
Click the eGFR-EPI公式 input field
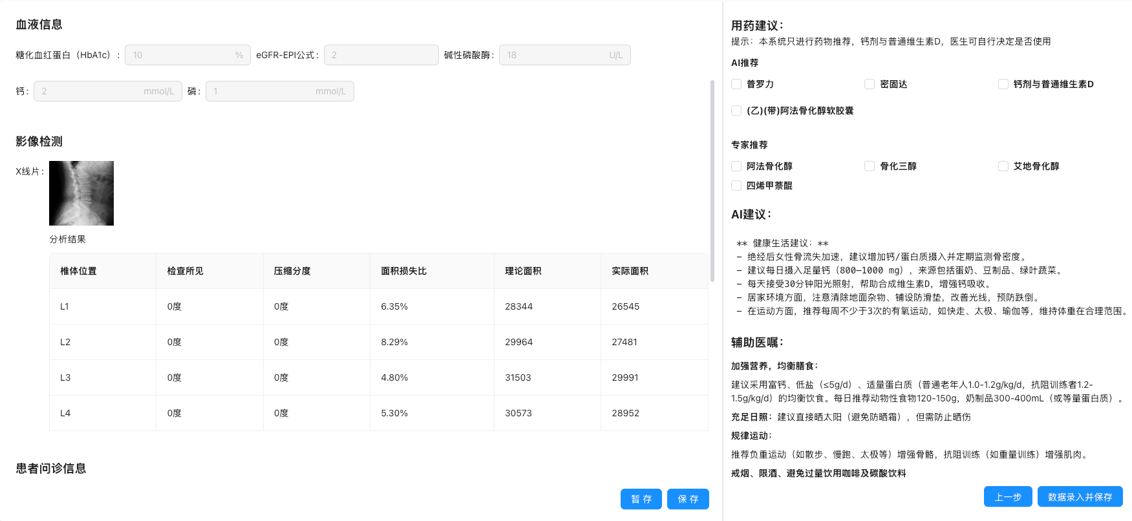coord(381,55)
